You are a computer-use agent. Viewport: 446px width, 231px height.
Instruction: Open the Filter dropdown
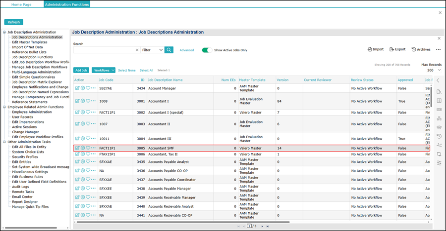coord(152,50)
